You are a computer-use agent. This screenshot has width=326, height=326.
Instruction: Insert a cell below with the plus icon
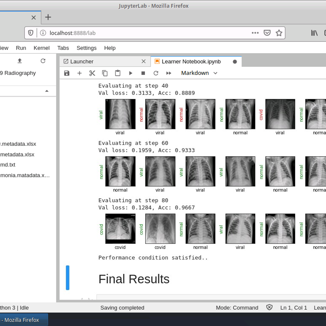(79, 73)
